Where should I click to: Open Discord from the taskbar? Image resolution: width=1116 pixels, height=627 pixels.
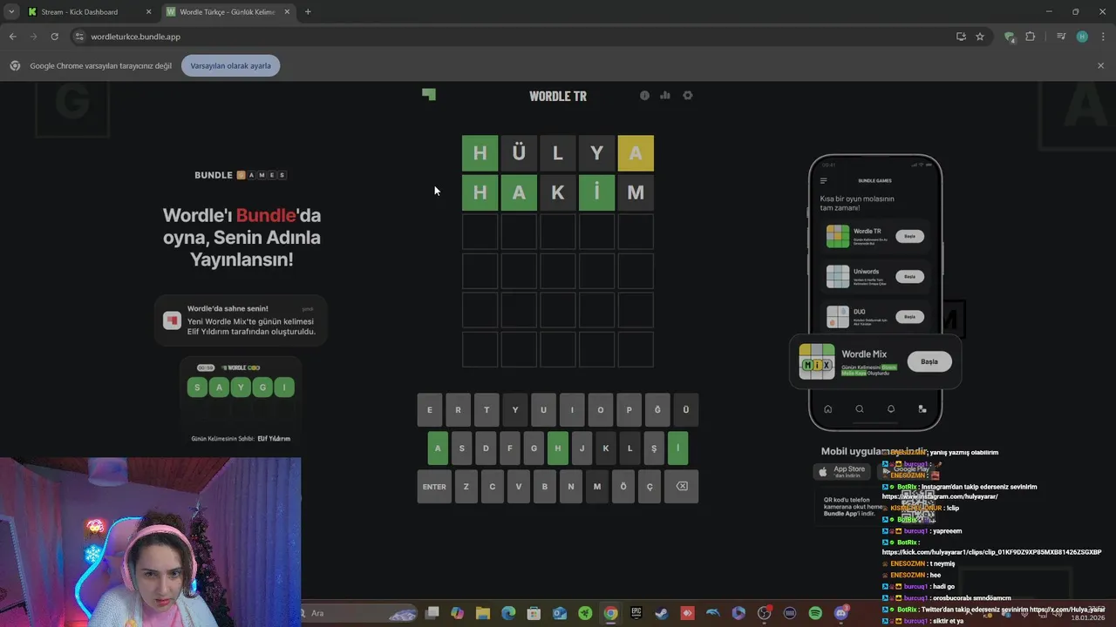click(841, 613)
